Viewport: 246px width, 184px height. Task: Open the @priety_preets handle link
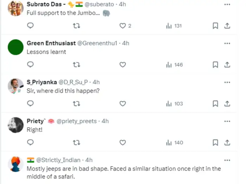(x=77, y=121)
